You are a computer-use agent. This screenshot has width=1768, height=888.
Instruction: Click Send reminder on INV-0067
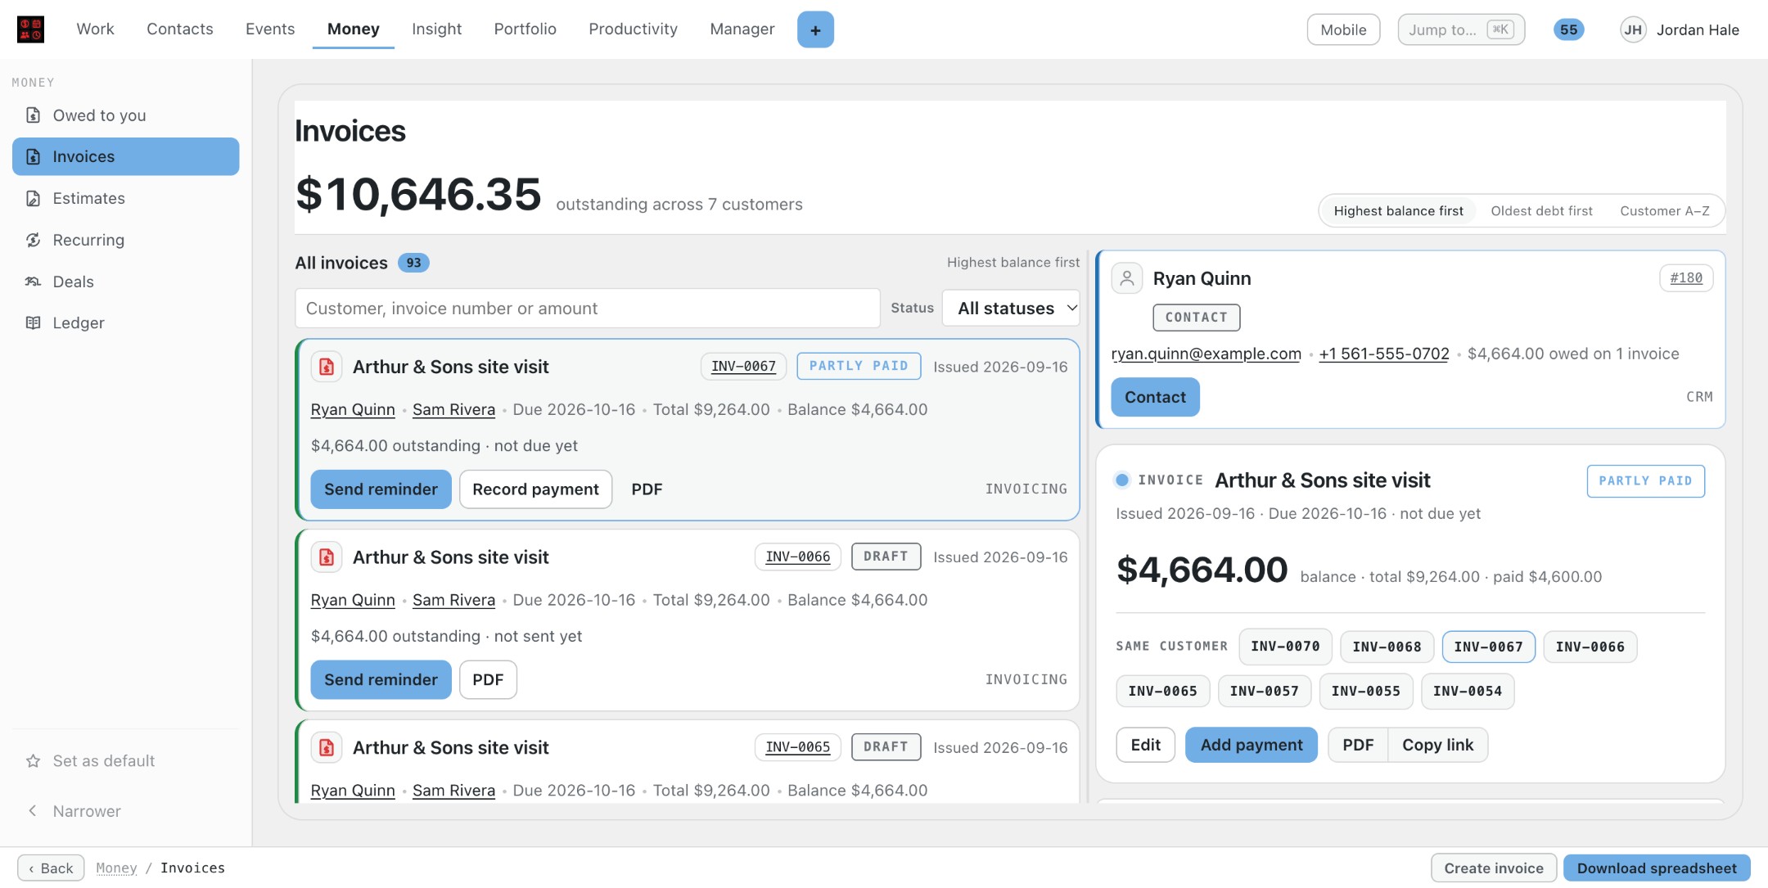tap(381, 489)
